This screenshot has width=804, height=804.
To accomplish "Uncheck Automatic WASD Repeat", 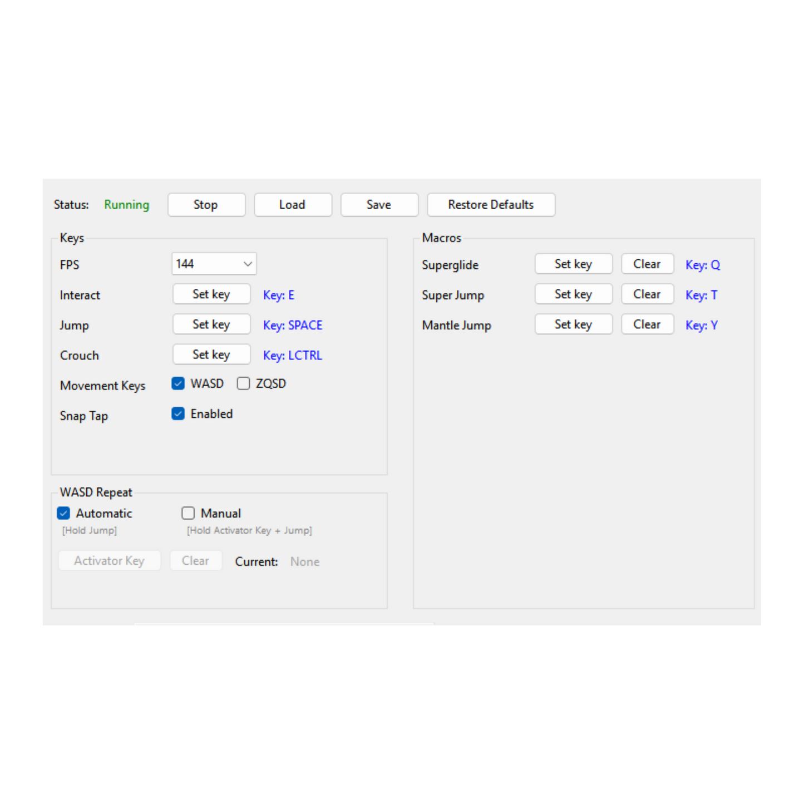I will tap(63, 513).
